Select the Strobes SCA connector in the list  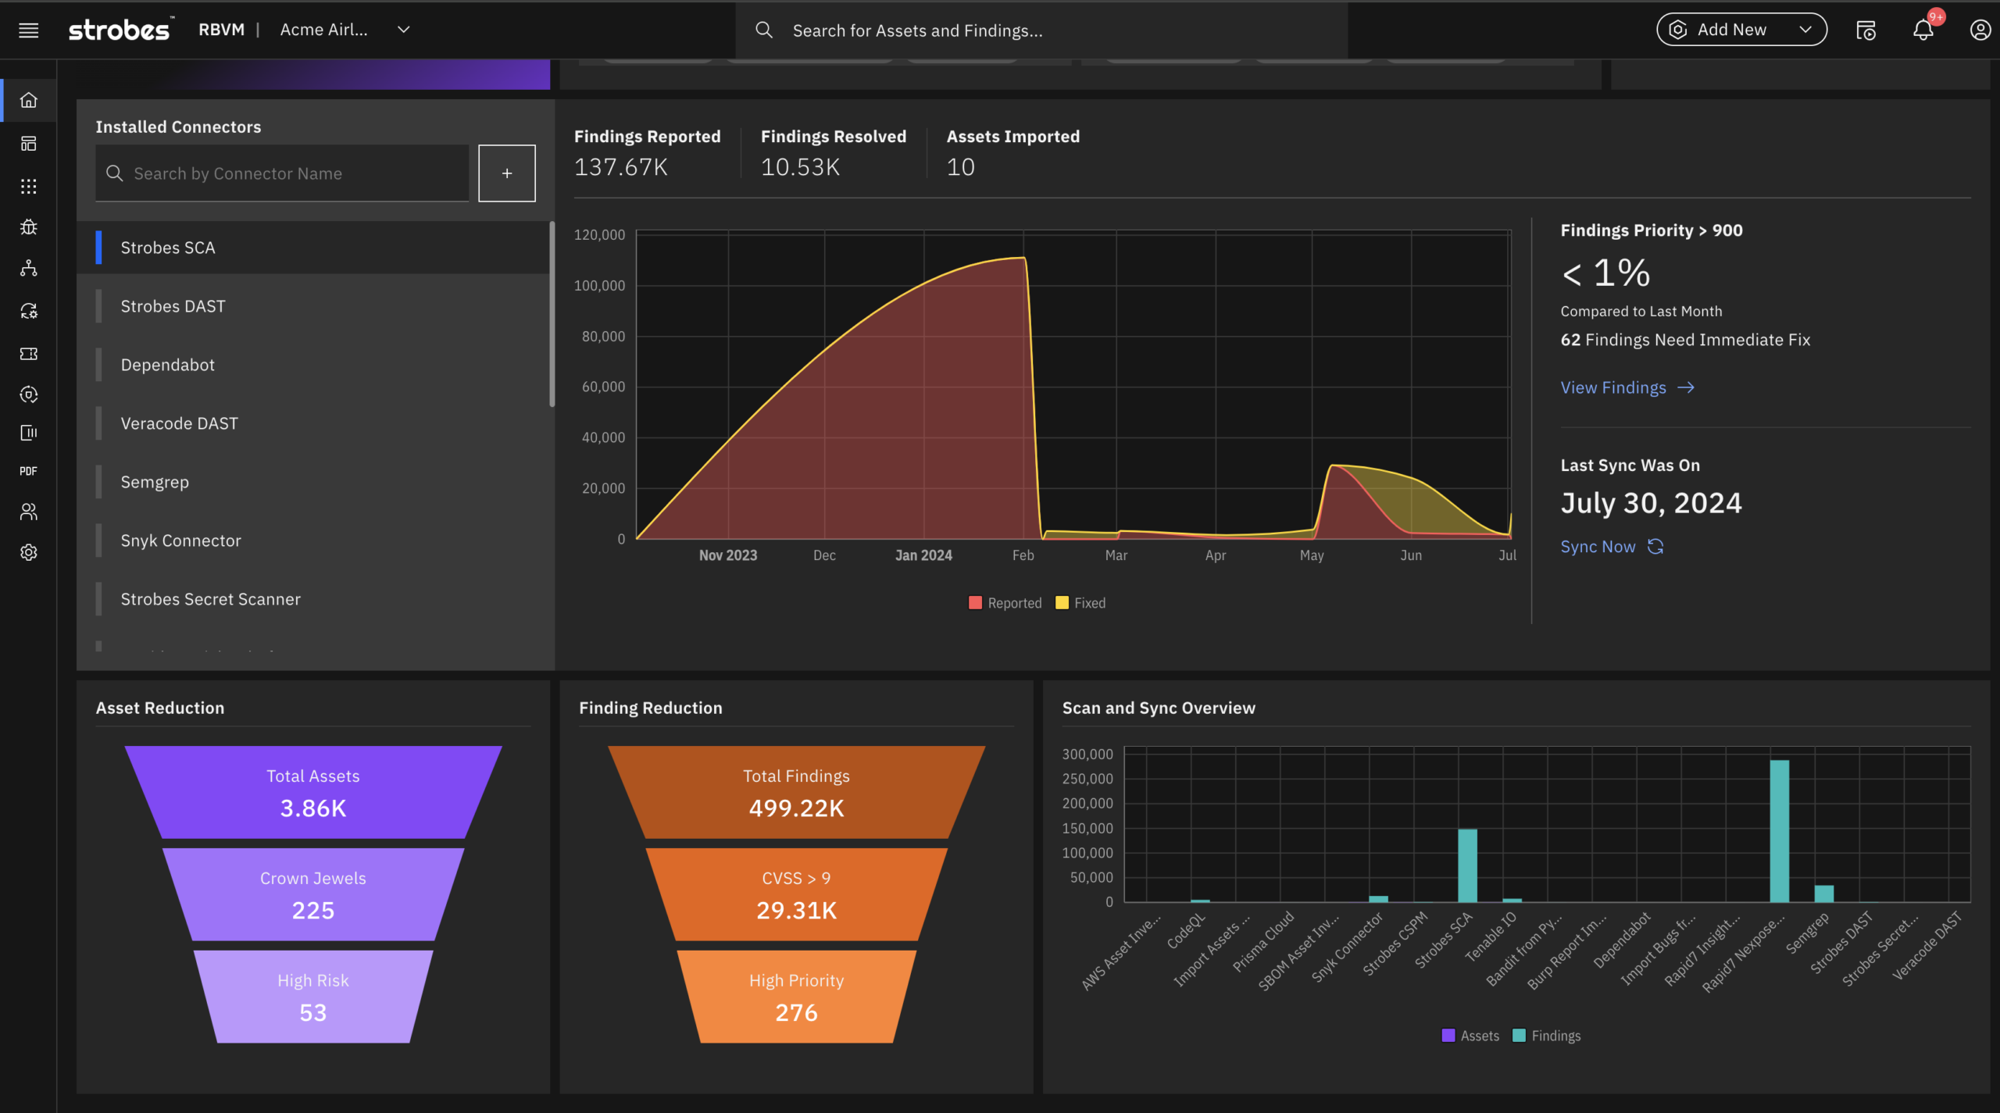(x=167, y=248)
